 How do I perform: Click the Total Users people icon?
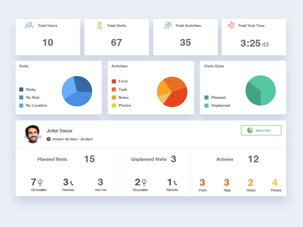point(29,25)
